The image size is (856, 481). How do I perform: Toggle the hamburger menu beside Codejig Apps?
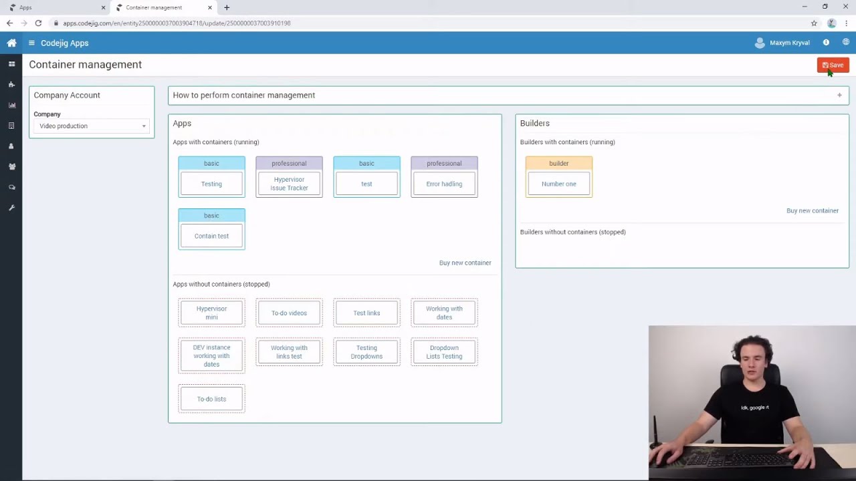pos(31,43)
